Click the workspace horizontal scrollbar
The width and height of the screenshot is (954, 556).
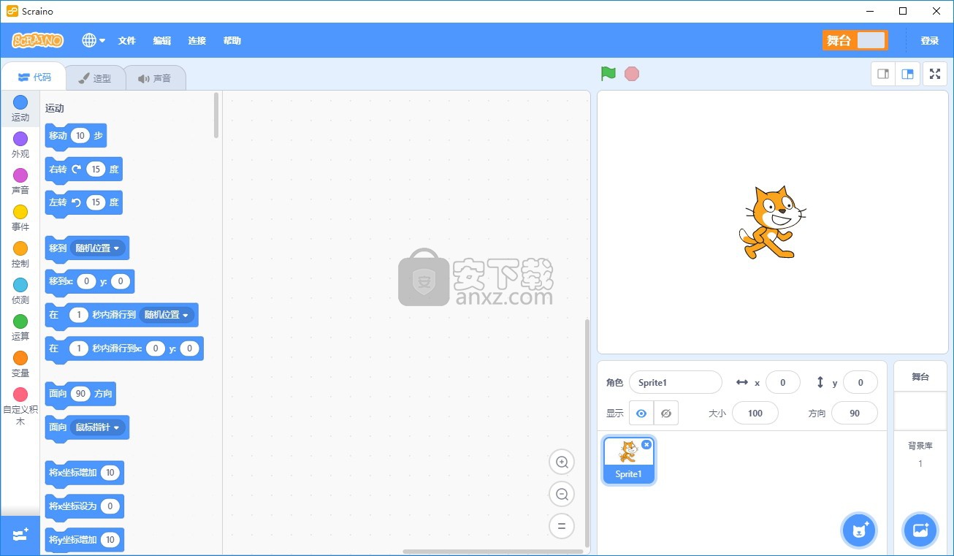(493, 552)
